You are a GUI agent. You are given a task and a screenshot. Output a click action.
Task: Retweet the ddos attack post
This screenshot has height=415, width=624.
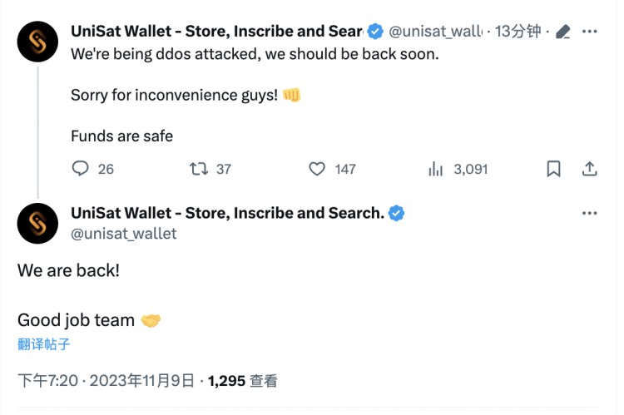pos(199,169)
